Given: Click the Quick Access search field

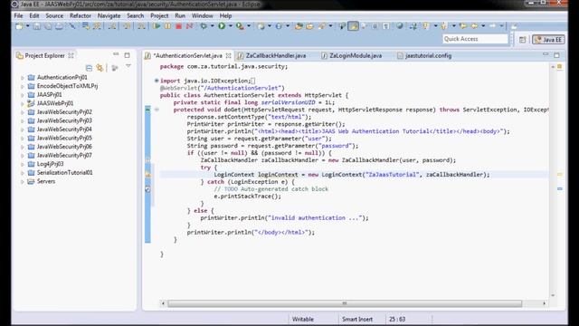Looking at the screenshot, I should coord(475,39).
